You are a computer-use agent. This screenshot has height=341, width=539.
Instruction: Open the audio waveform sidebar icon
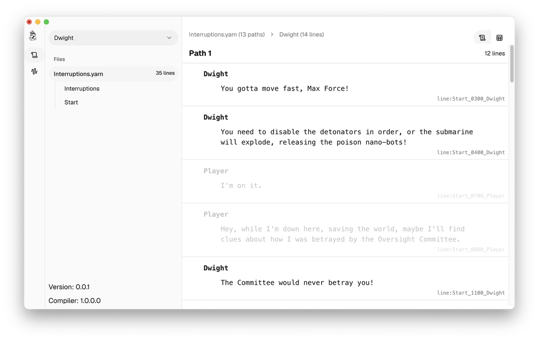(34, 71)
